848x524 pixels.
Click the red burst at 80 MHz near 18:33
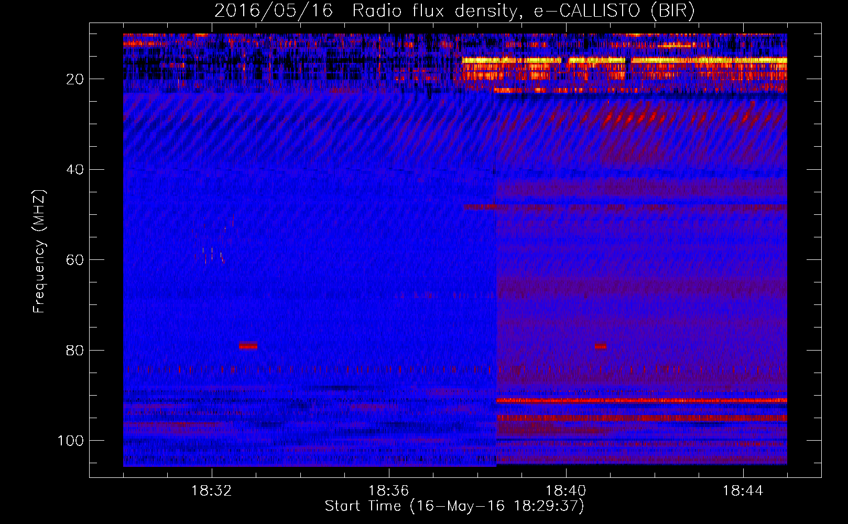[248, 346]
